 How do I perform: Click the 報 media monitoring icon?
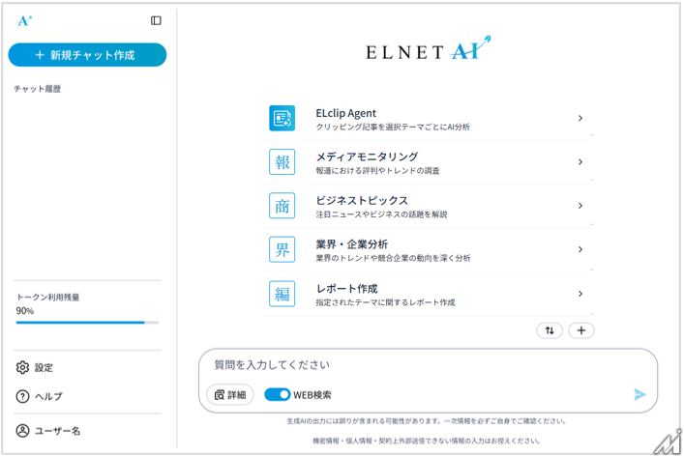(282, 162)
